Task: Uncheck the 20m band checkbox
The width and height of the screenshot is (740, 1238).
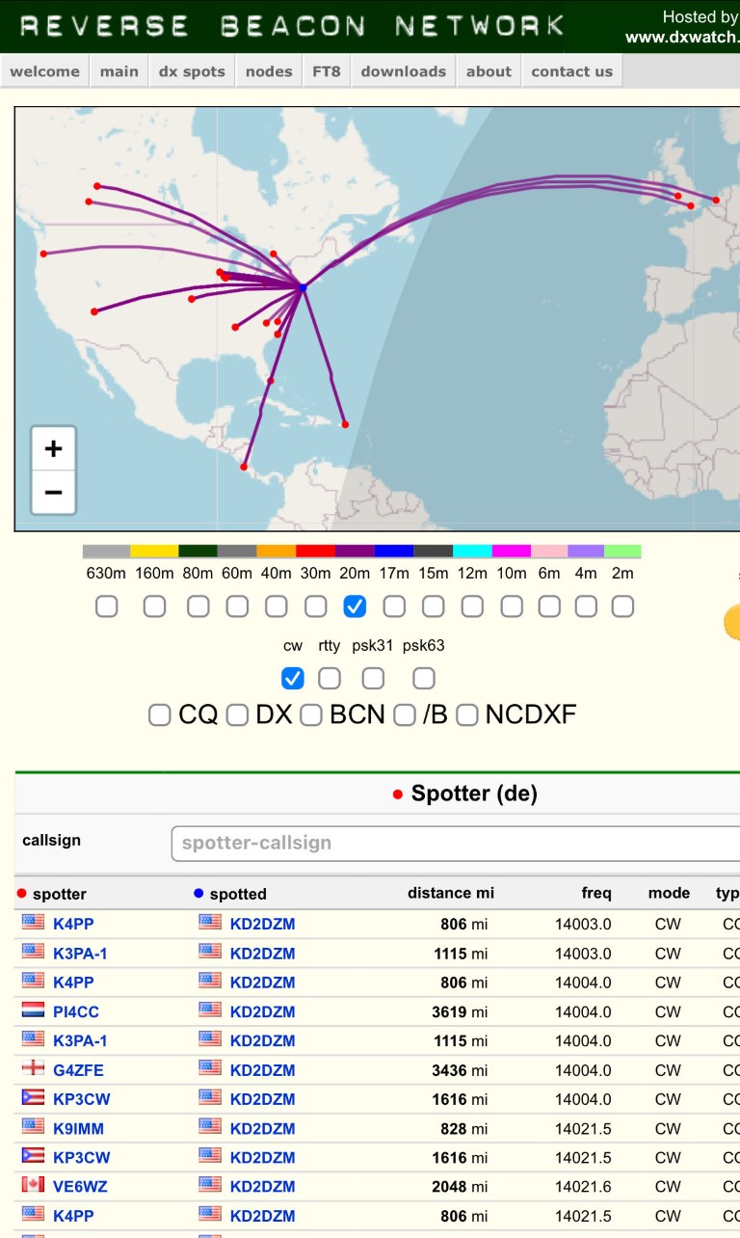Action: click(x=355, y=606)
